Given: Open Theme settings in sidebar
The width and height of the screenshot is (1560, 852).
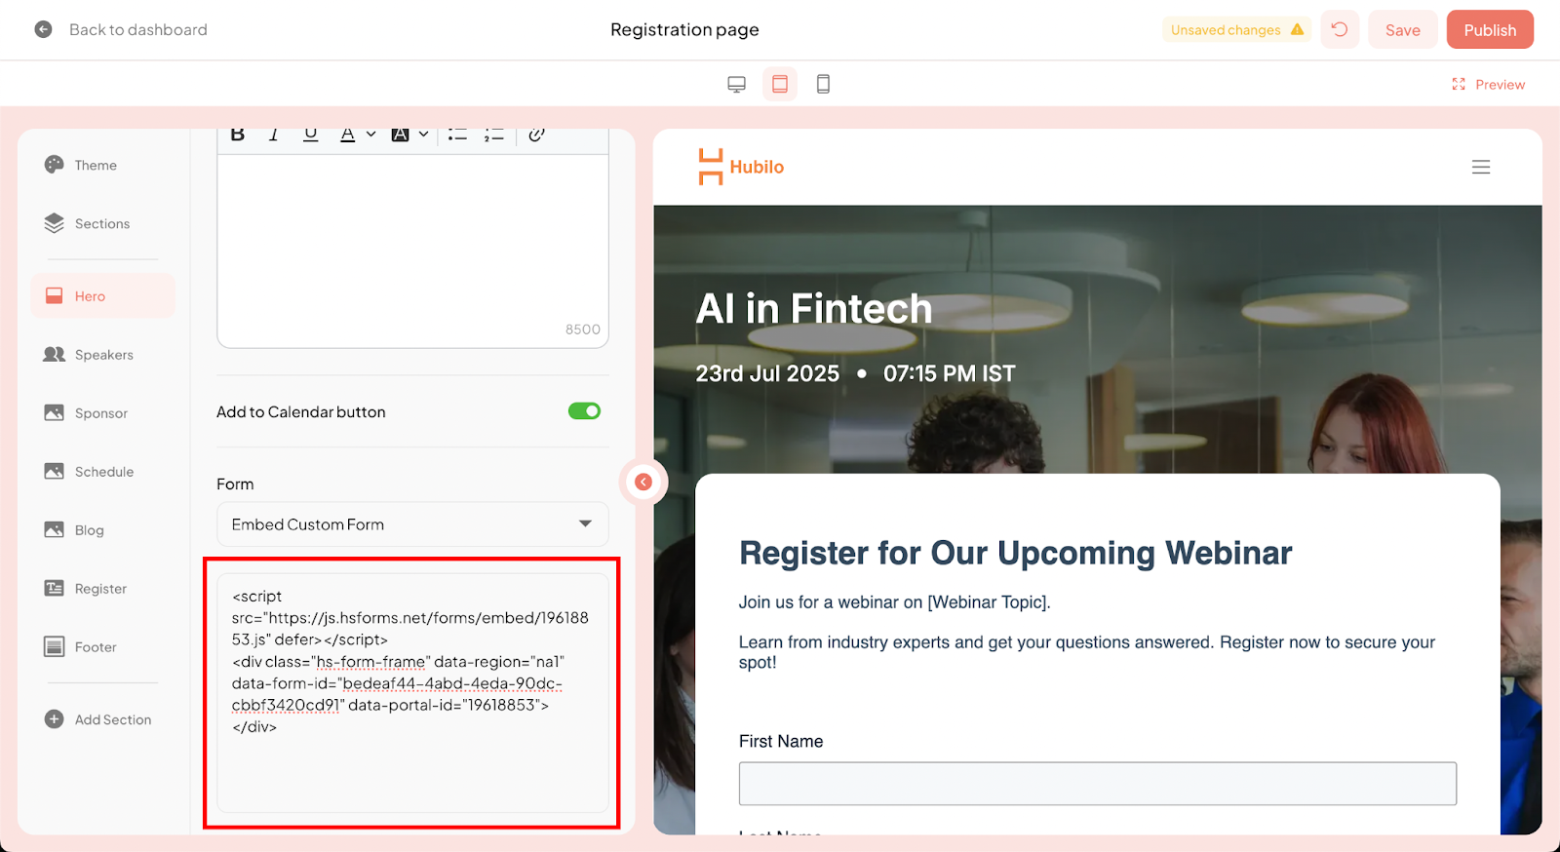Looking at the screenshot, I should (95, 165).
